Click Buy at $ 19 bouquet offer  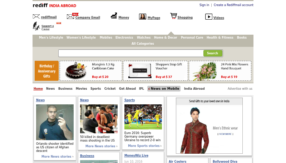coord(229,77)
